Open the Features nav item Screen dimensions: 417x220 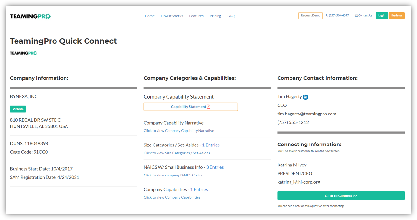tap(196, 16)
